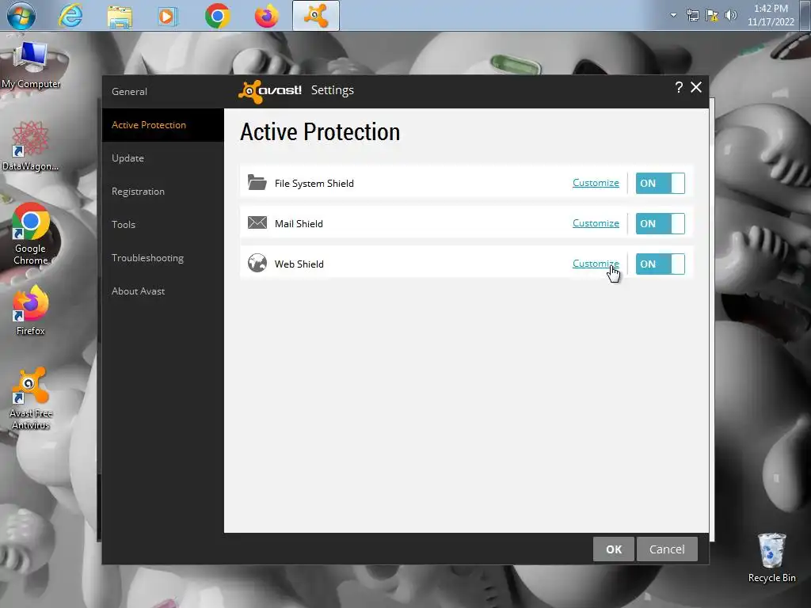
Task: Open the Registration tab
Action: click(x=138, y=192)
